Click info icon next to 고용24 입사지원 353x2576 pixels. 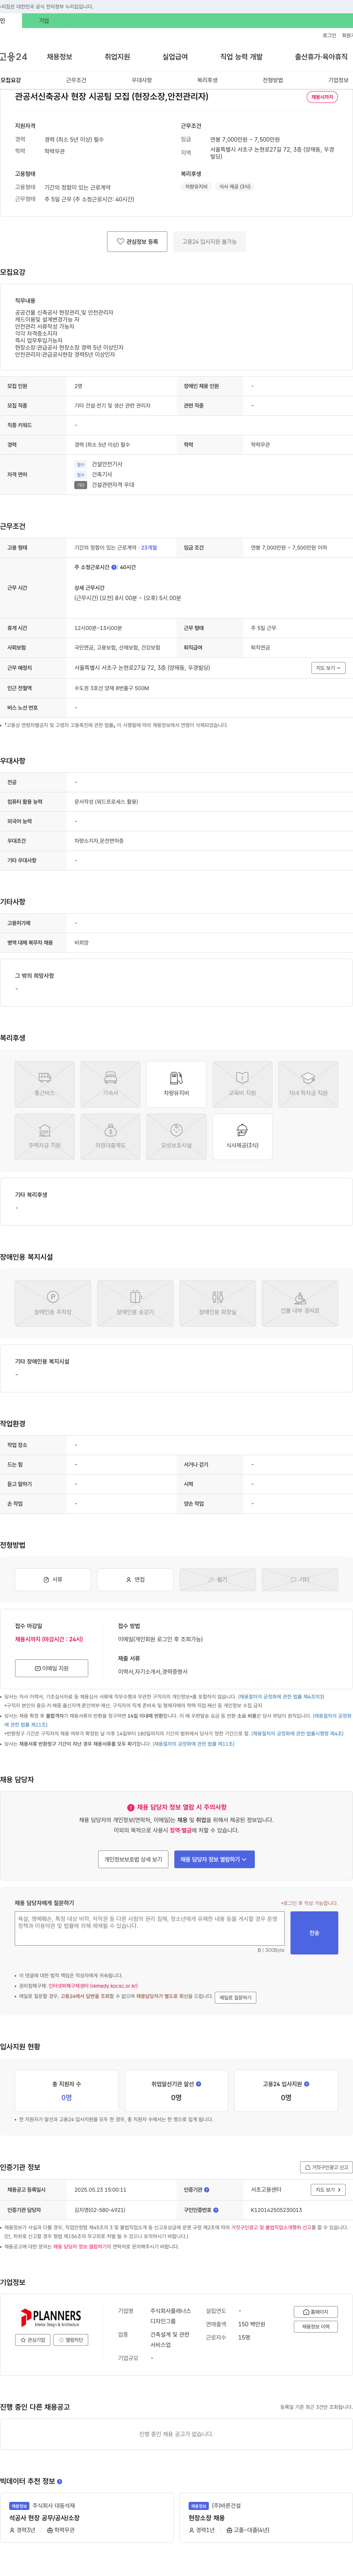click(x=306, y=2084)
